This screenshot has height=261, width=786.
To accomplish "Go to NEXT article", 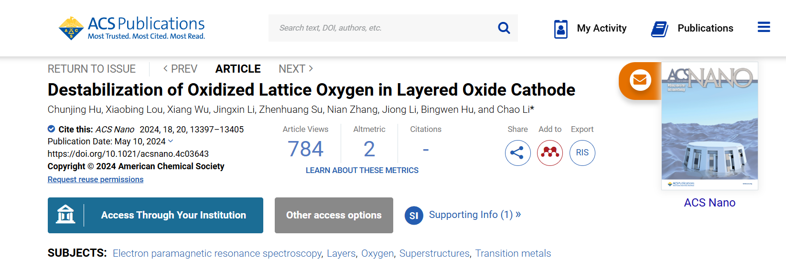I will pyautogui.click(x=296, y=69).
